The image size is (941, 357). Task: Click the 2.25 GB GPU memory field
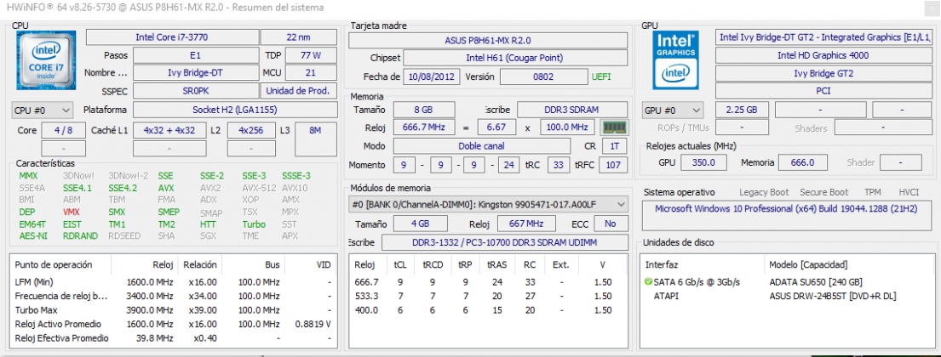pyautogui.click(x=743, y=110)
